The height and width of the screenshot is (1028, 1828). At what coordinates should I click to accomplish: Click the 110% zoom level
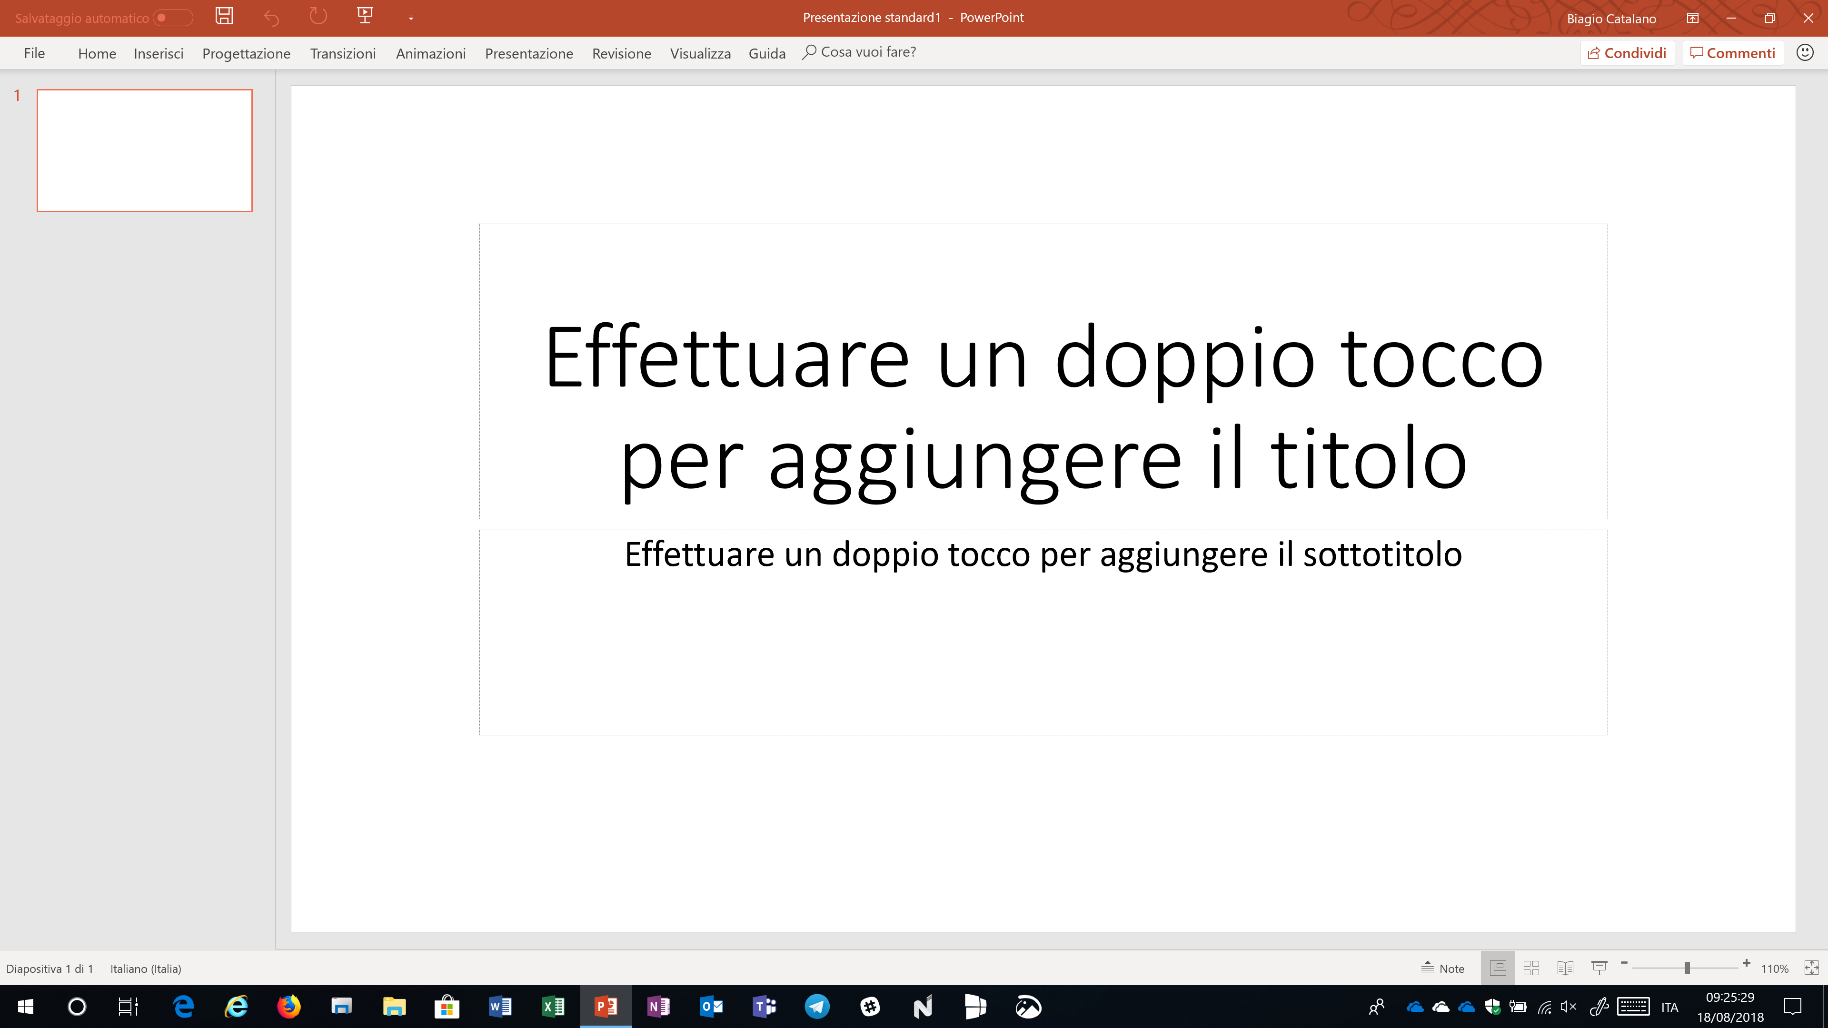[1774, 969]
